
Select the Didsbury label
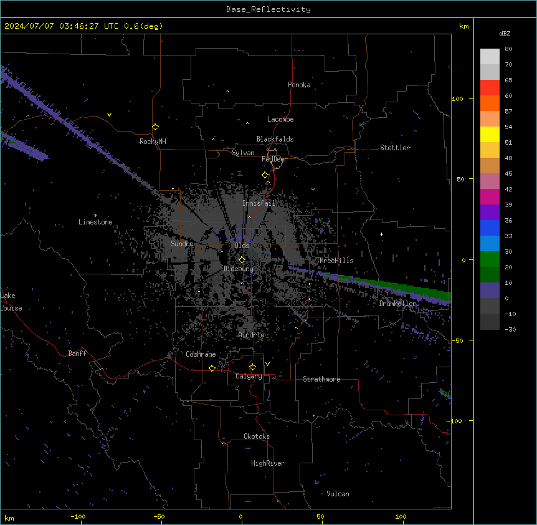point(239,269)
